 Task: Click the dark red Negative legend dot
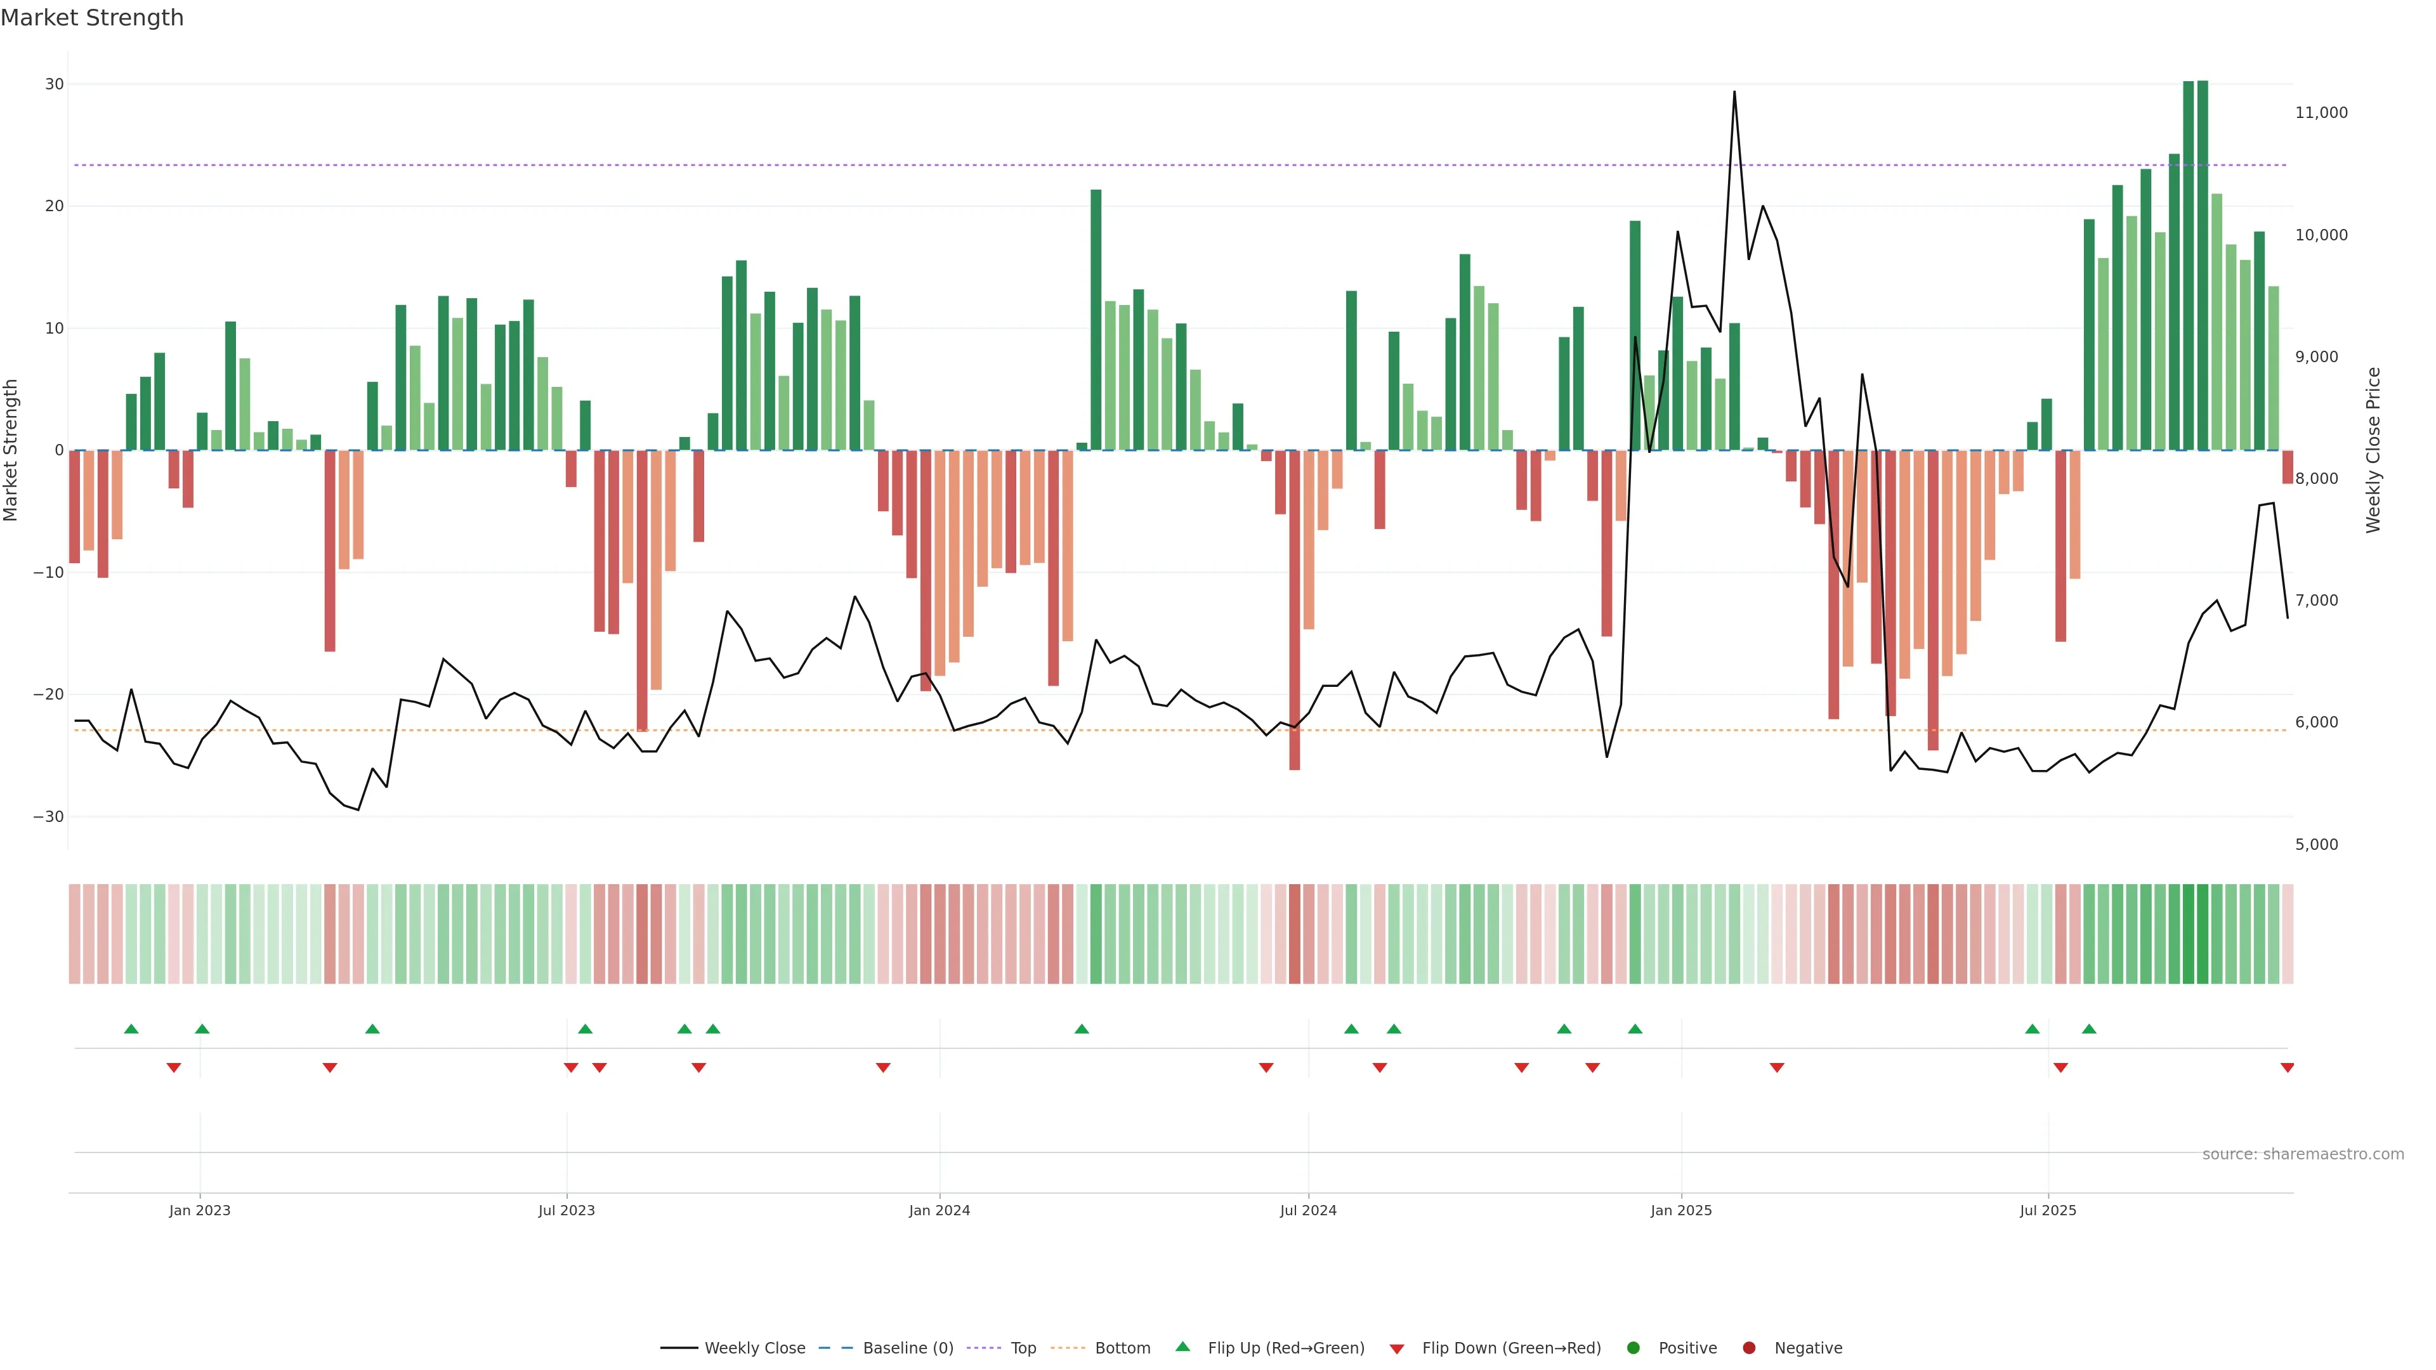1750,1347
